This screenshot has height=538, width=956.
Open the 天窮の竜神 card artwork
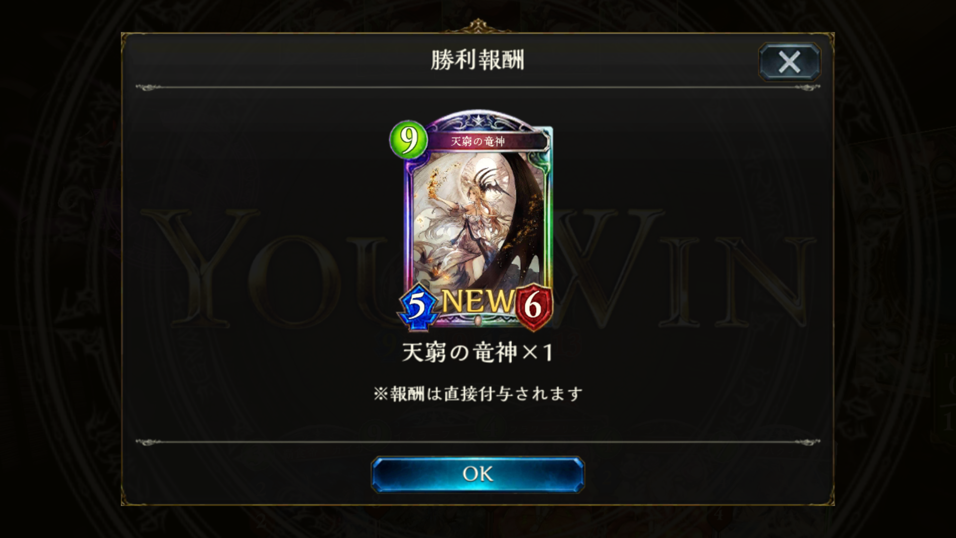pos(478,219)
